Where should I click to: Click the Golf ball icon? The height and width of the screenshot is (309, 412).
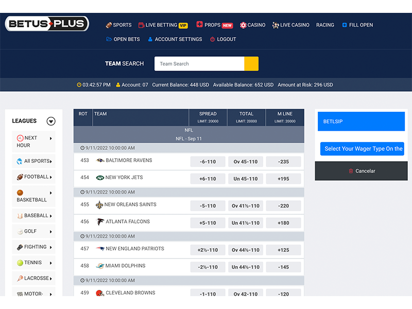click(x=20, y=231)
